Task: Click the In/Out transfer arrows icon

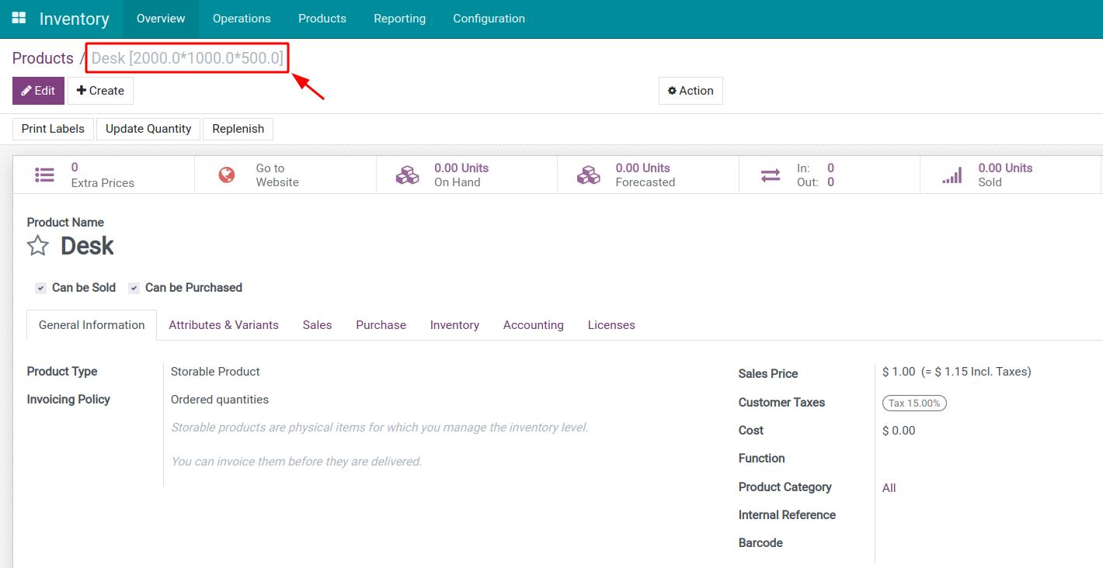Action: (x=770, y=175)
